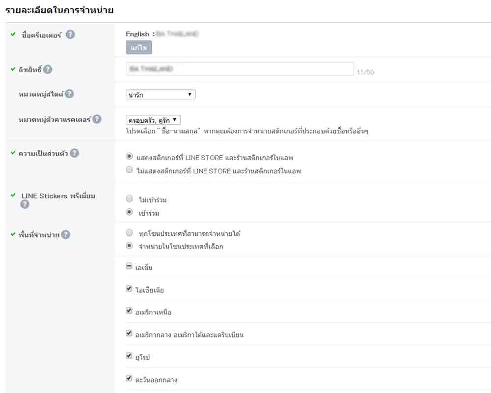
Task: Choose ไม่เข้าร่วม premium option
Action: [129, 199]
